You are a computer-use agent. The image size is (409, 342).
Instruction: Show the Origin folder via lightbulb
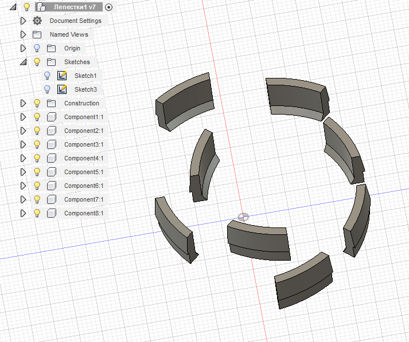click(37, 48)
